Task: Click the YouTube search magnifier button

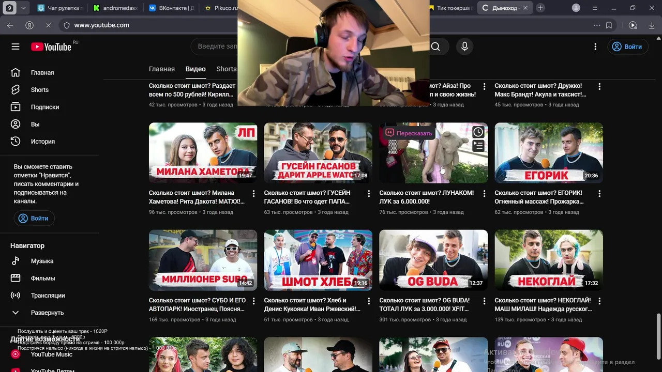Action: [436, 47]
